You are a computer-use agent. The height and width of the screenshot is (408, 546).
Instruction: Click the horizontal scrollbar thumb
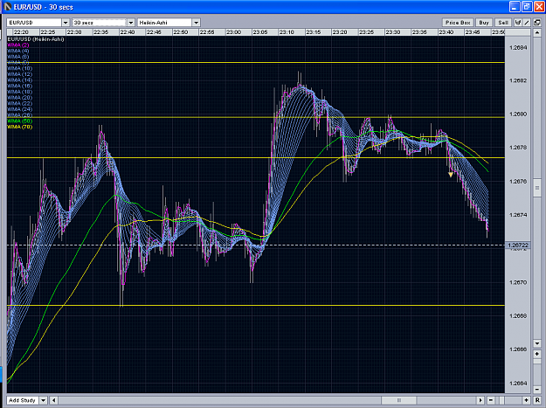point(399,400)
